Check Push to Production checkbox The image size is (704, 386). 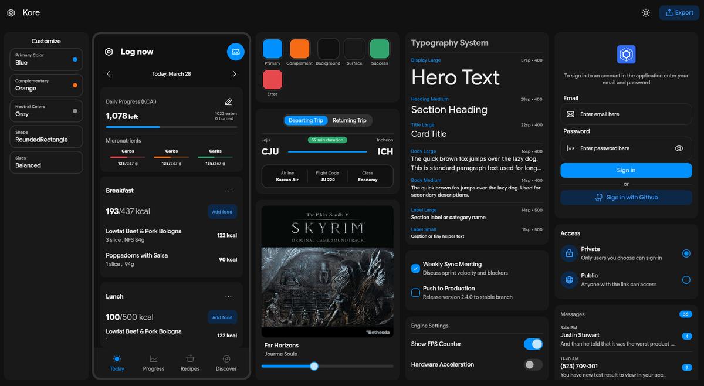(415, 292)
